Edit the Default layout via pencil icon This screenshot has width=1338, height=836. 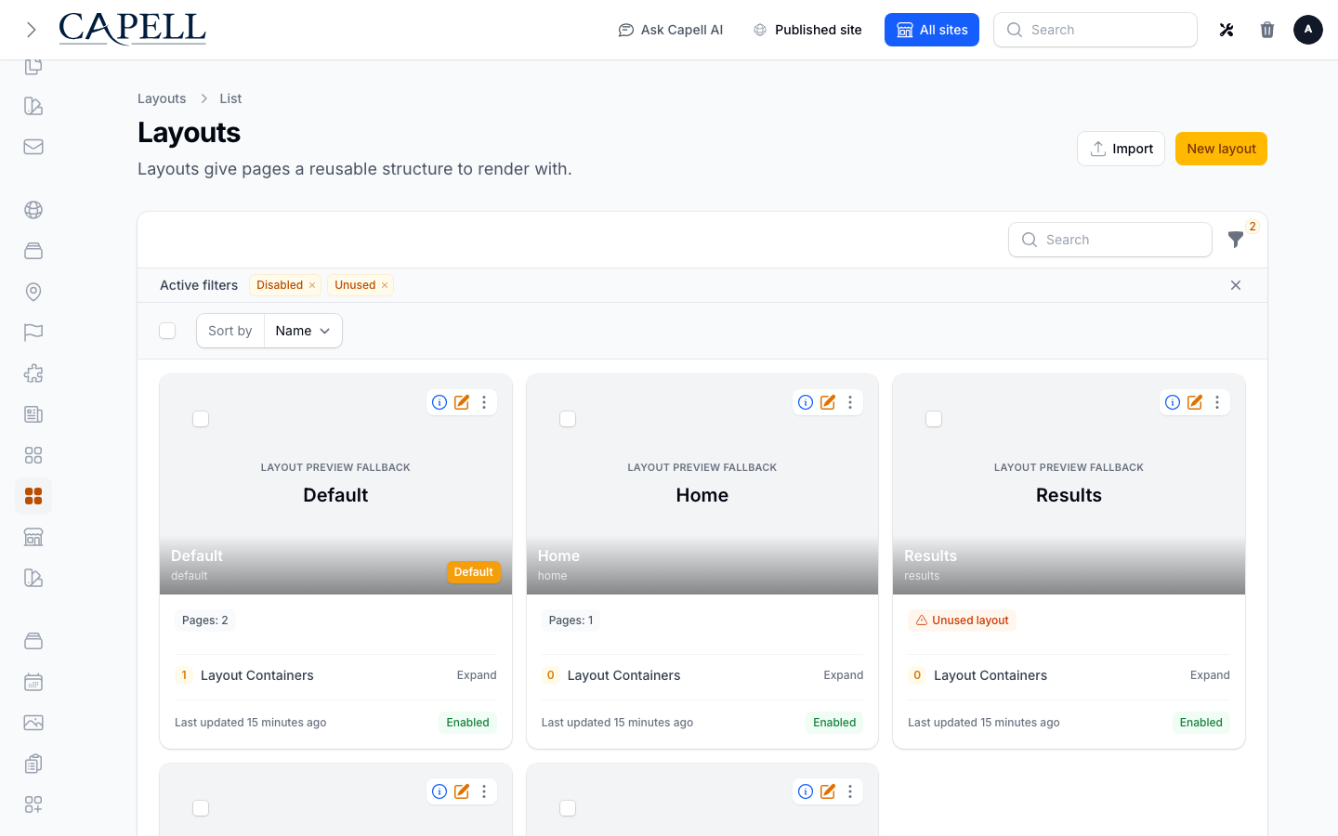click(x=462, y=402)
